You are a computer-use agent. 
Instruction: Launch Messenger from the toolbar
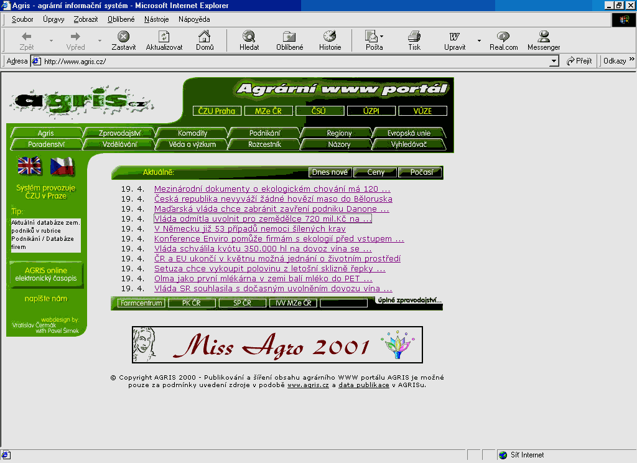click(x=544, y=40)
